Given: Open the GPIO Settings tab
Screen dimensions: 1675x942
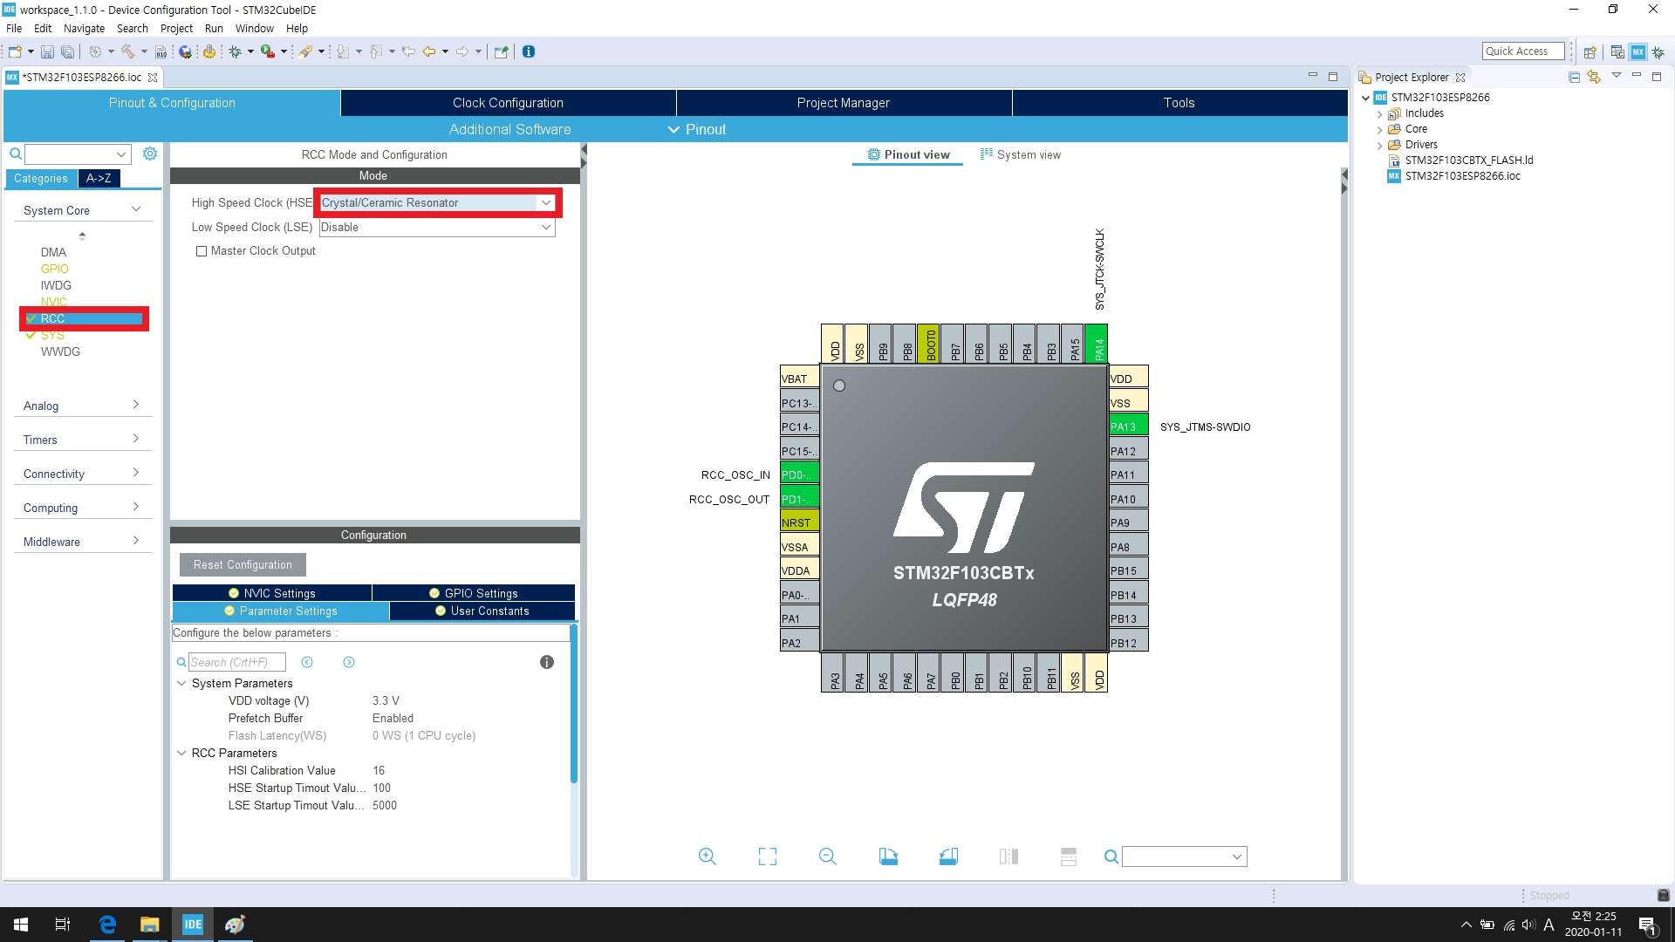Looking at the screenshot, I should pos(474,593).
